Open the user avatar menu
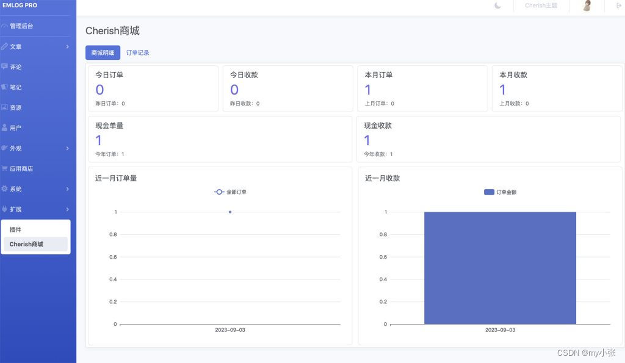Screen dimensions: 625x363 tap(587, 5)
